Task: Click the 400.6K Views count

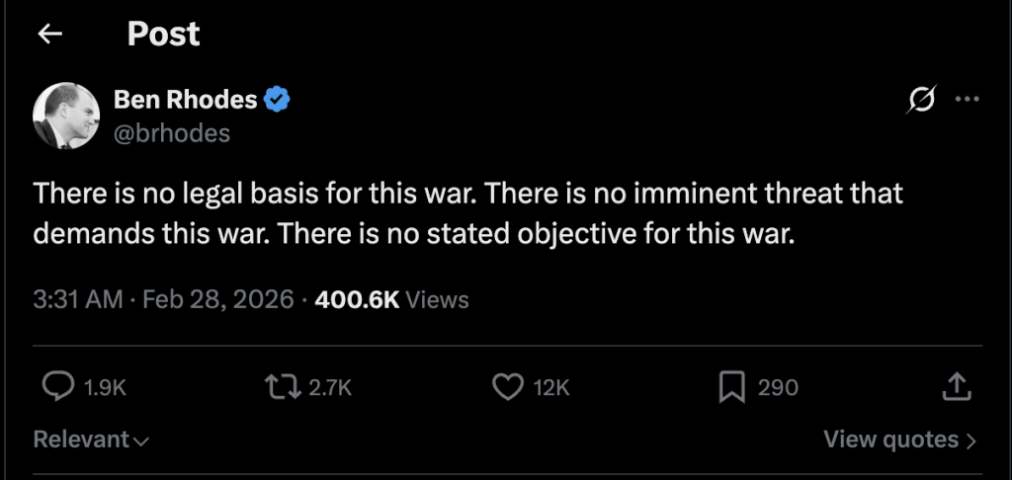Action: pyautogui.click(x=391, y=299)
